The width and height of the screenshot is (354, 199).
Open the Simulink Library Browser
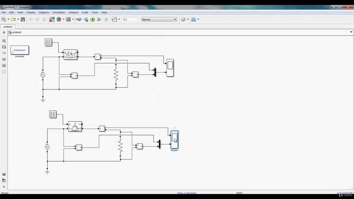coord(52,19)
